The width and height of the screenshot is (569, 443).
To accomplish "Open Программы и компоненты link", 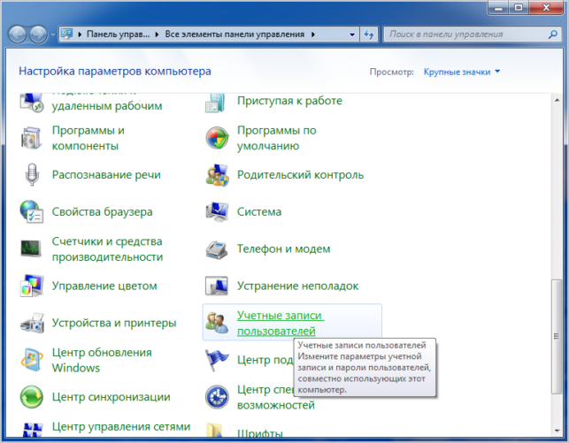I will point(88,138).
